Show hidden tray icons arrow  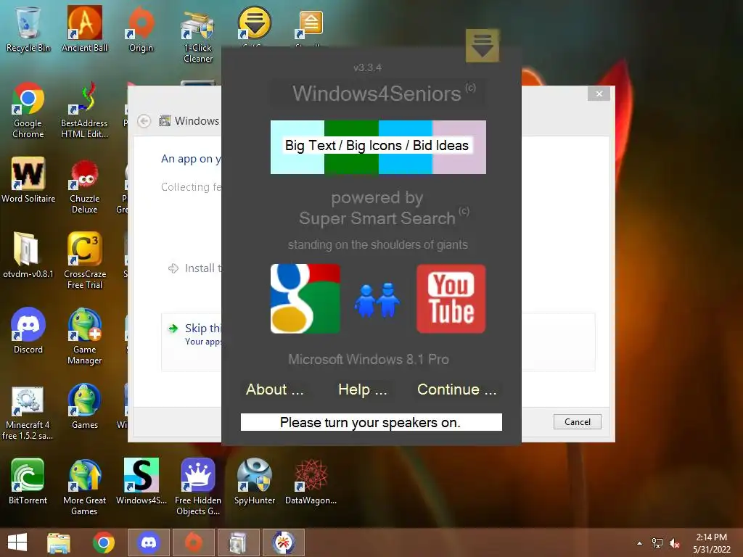pos(640,543)
